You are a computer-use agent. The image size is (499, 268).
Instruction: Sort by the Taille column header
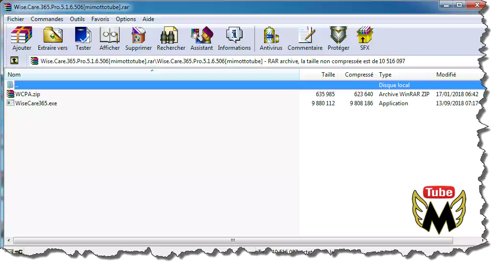pyautogui.click(x=318, y=75)
